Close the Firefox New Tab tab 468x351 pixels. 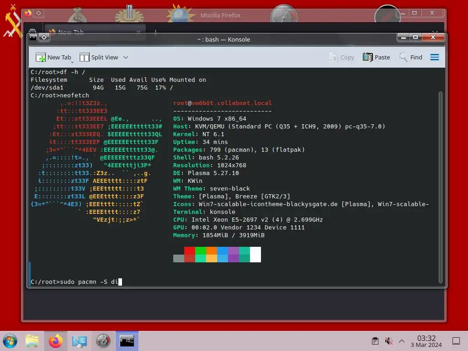click(138, 32)
